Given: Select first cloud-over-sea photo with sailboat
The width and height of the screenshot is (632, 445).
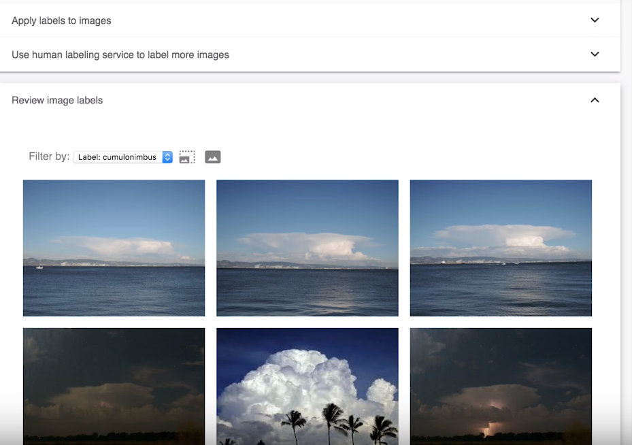Looking at the screenshot, I should click(x=114, y=248).
